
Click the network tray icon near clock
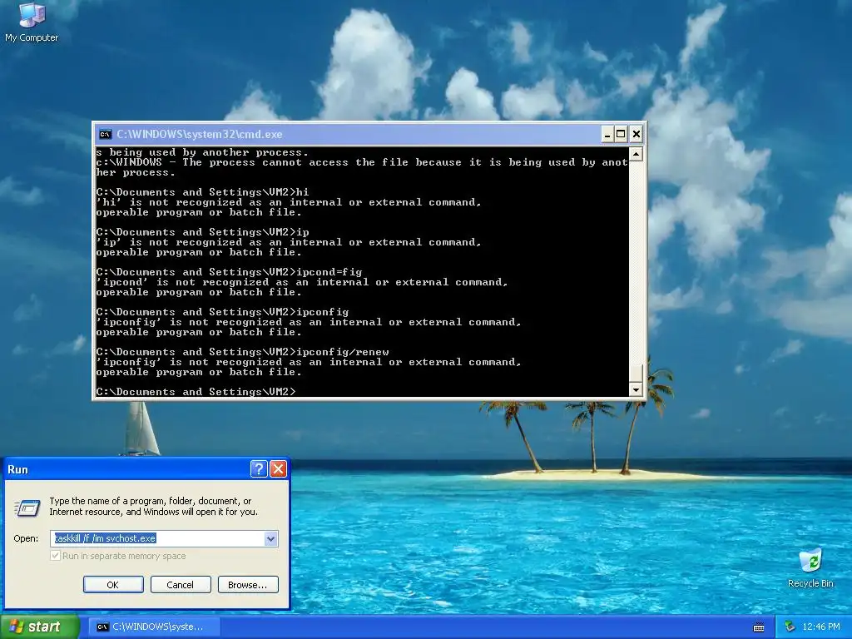pyautogui.click(x=790, y=627)
